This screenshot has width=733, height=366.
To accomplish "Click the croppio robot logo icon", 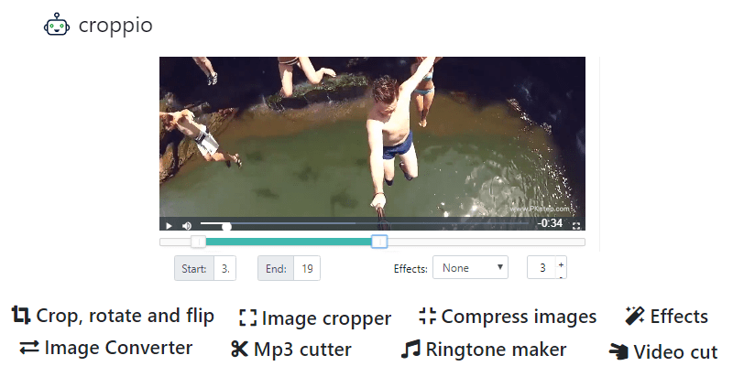I will click(57, 25).
